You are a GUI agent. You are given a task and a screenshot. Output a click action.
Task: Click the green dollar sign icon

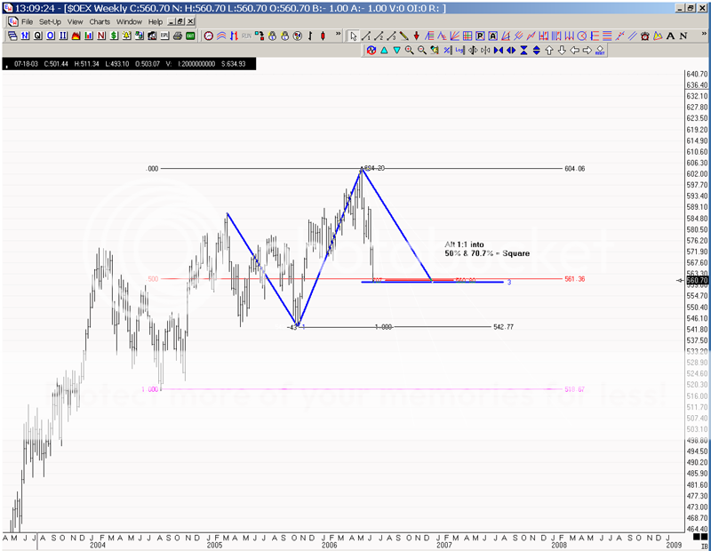114,36
